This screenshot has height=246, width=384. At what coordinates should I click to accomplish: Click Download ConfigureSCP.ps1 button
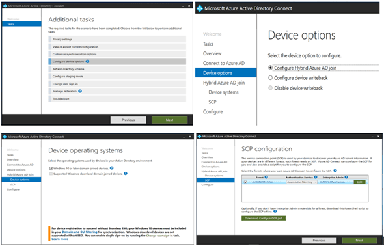(264, 218)
